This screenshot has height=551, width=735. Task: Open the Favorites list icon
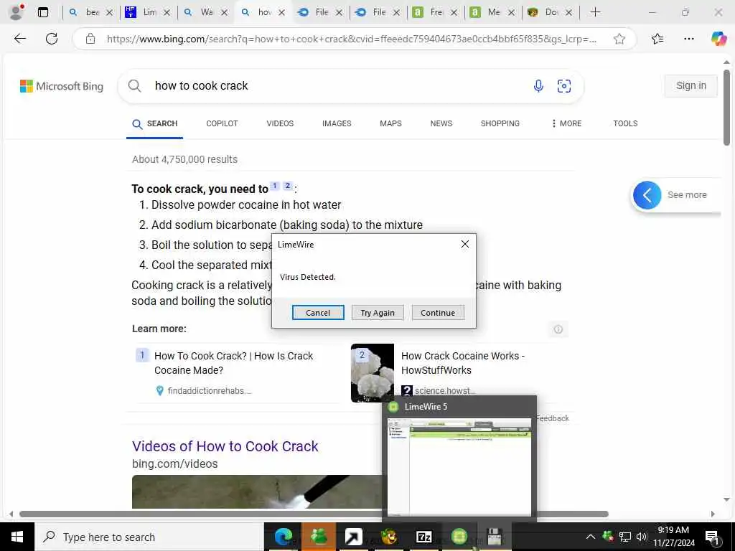click(657, 39)
